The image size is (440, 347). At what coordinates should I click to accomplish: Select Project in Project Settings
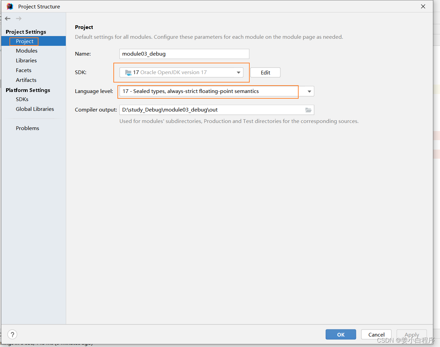pyautogui.click(x=25, y=41)
